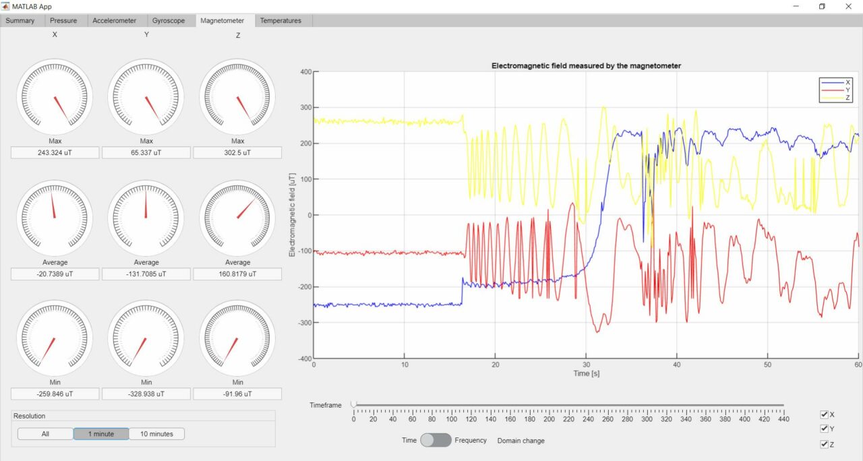Click the X Average gauge dial
Viewport: 863px width, 461px height.
coord(55,217)
